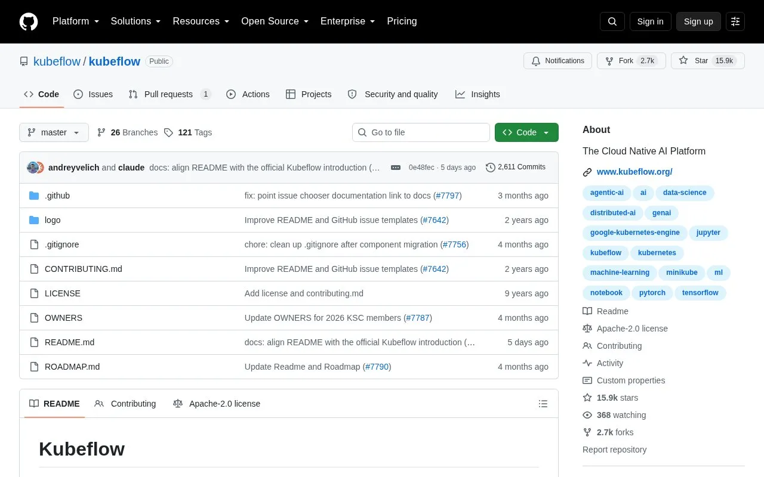Open Security and quality tab

point(393,94)
